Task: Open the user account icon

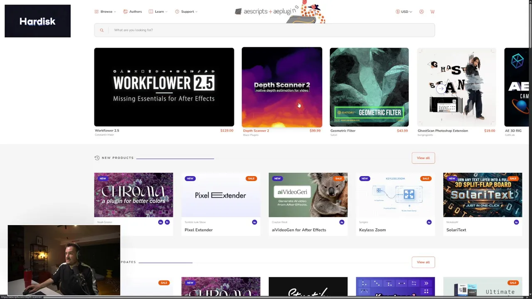Action: 421,12
